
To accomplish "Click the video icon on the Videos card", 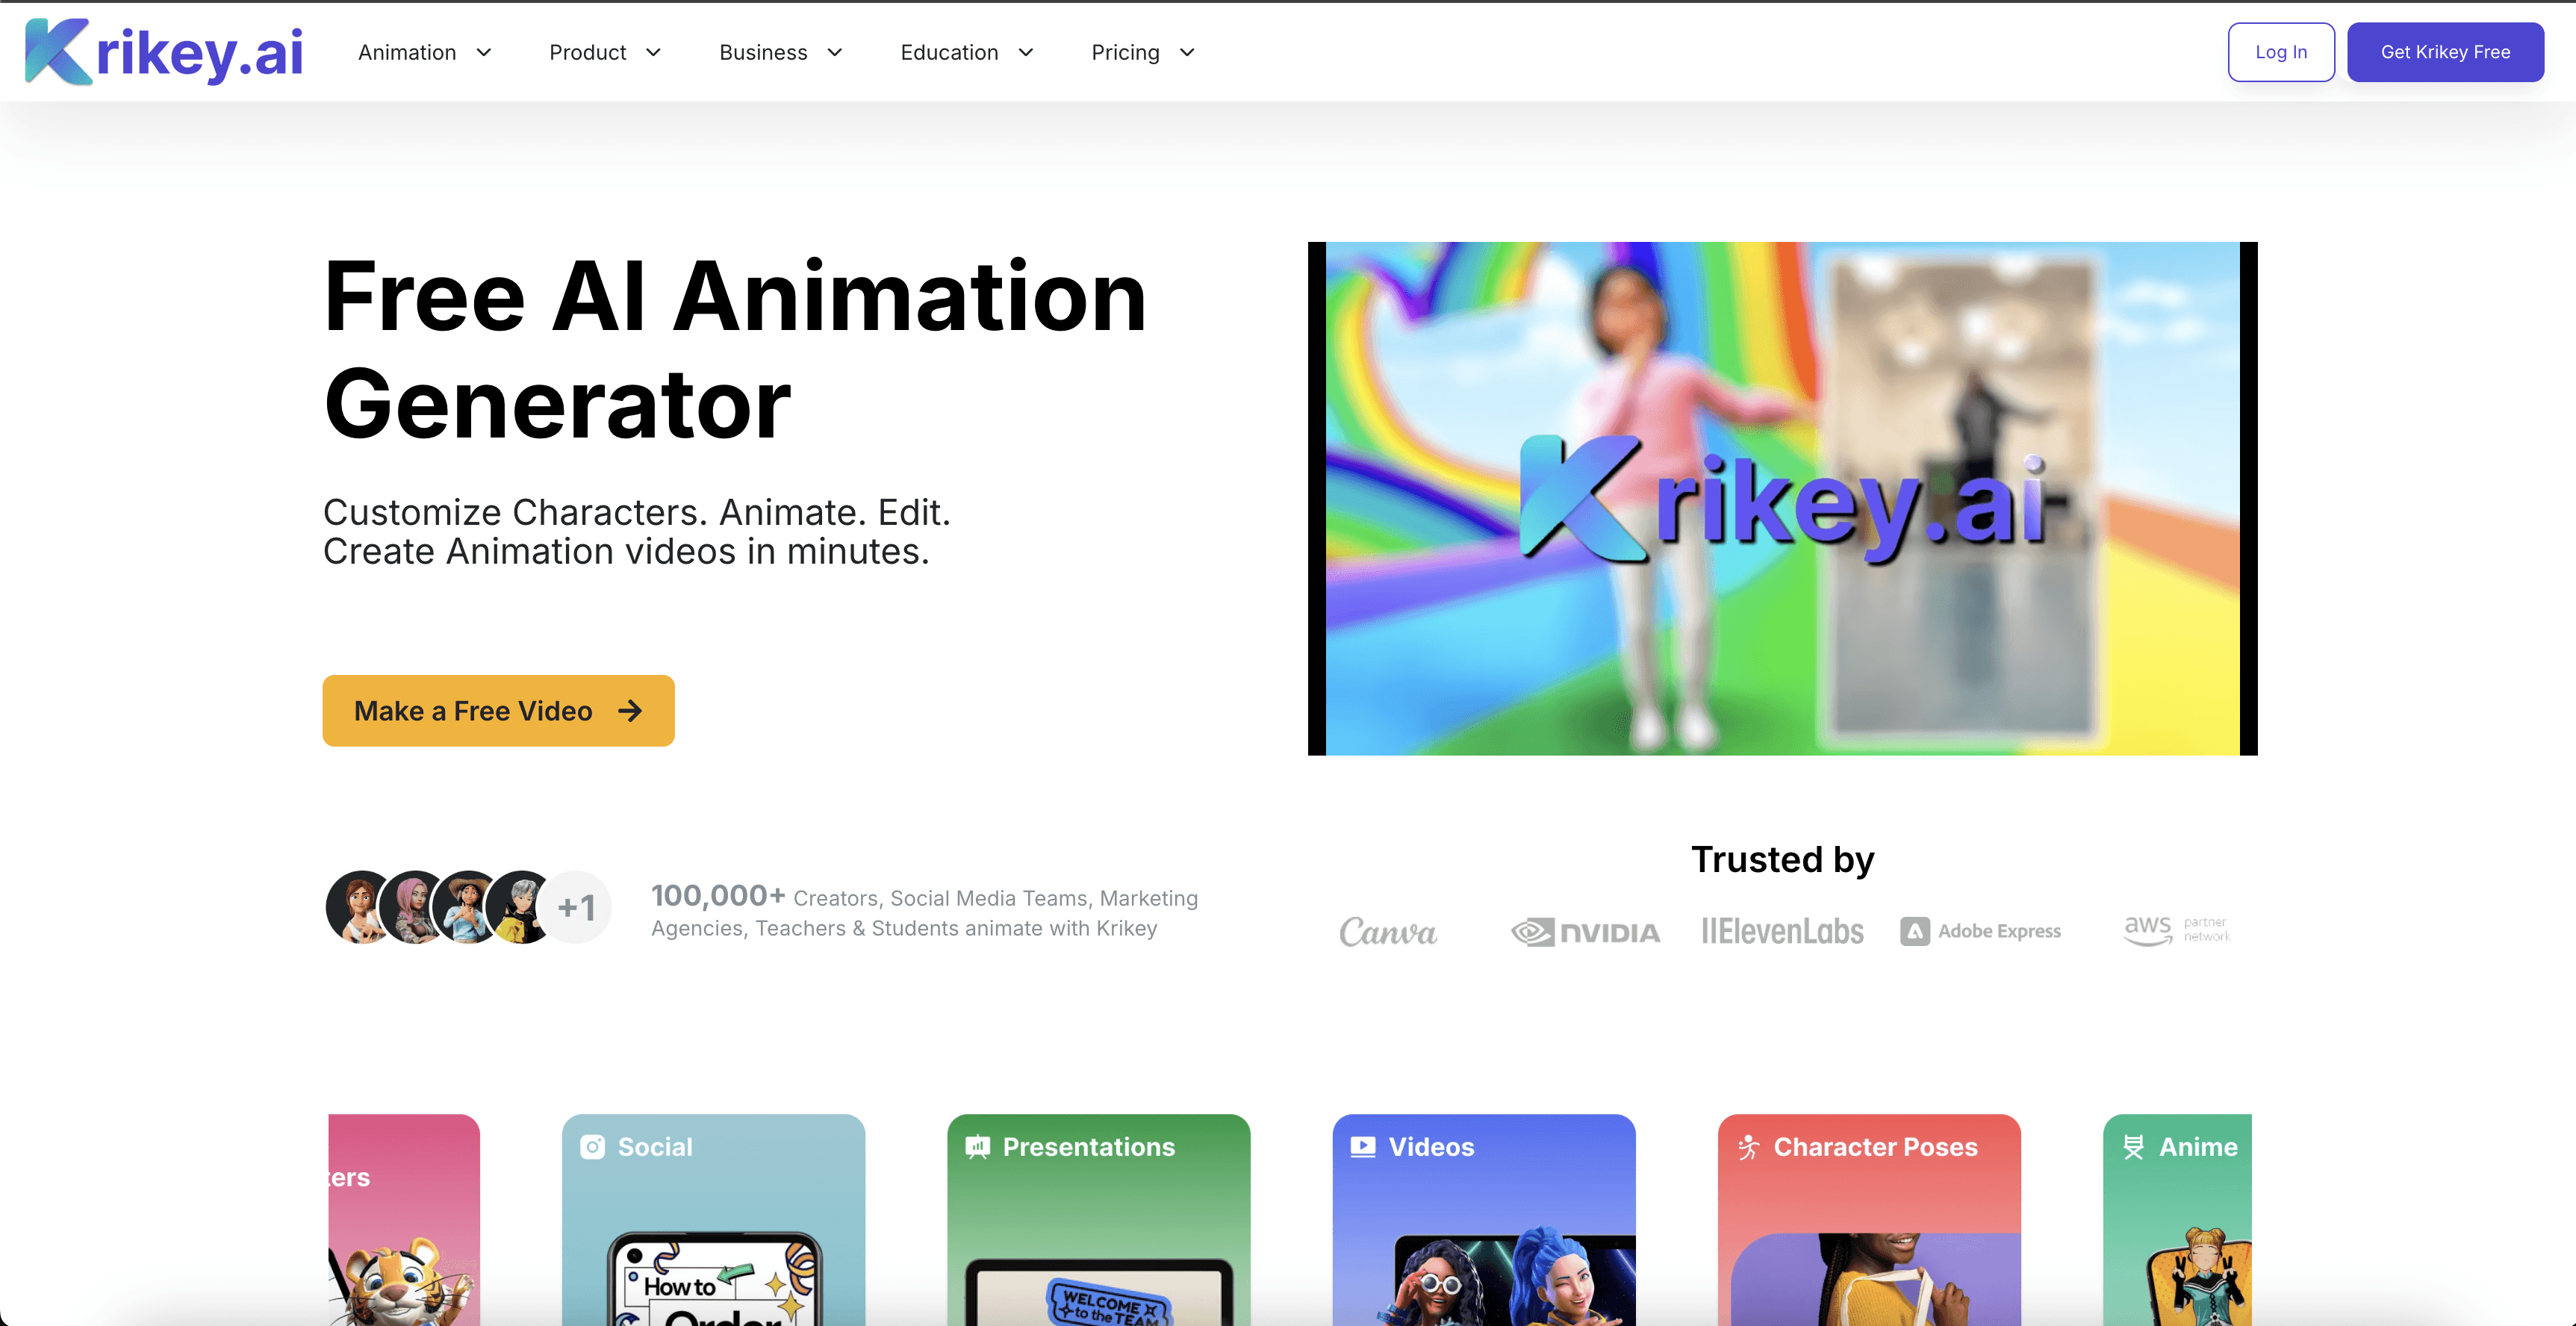I will (1362, 1147).
